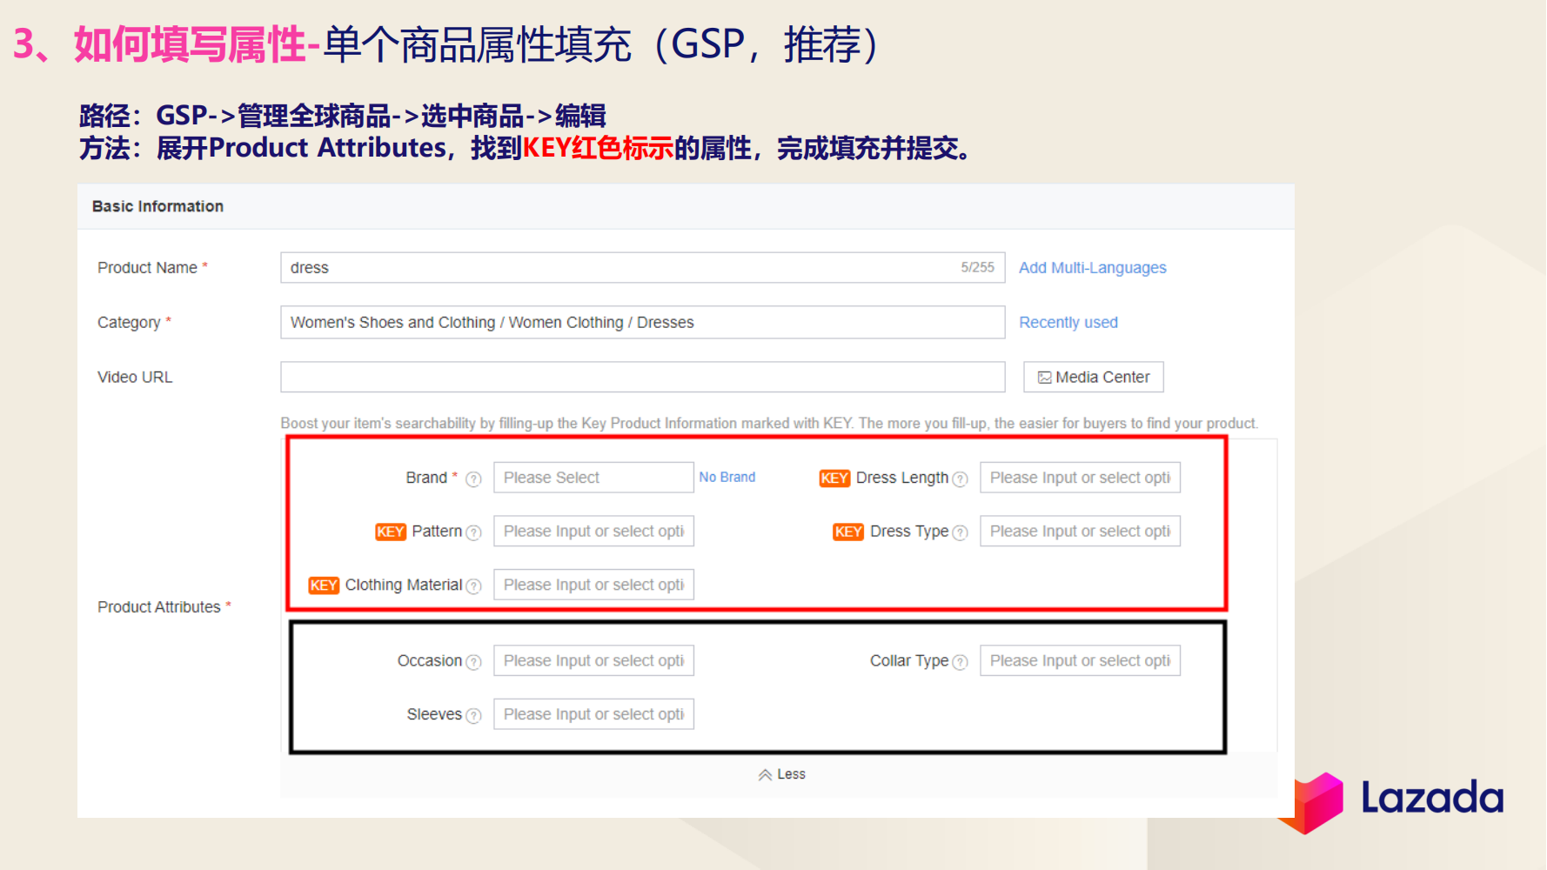1547x870 pixels.
Task: Click the help icon beside Sleeves
Action: coord(474,714)
